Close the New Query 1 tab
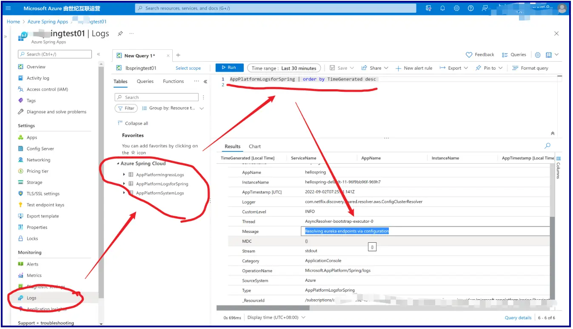Viewport: 573px width, 329px height. tap(168, 56)
